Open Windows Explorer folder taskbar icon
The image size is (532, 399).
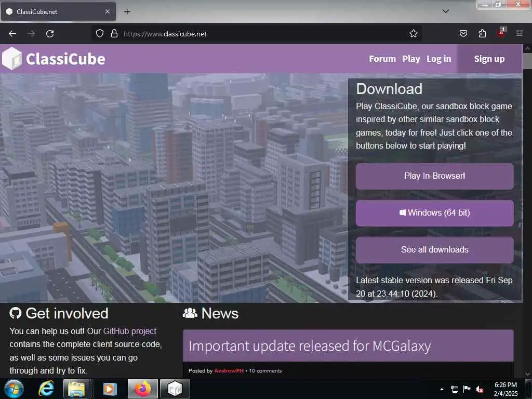76,389
